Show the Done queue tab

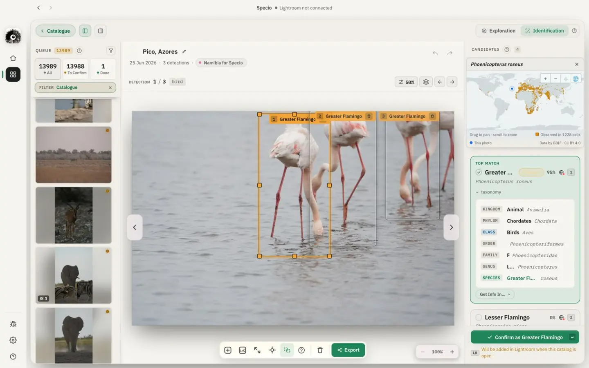(103, 69)
